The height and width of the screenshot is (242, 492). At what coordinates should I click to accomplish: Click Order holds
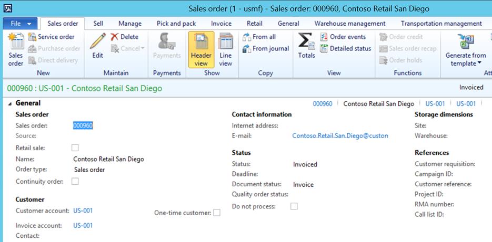pyautogui.click(x=400, y=60)
